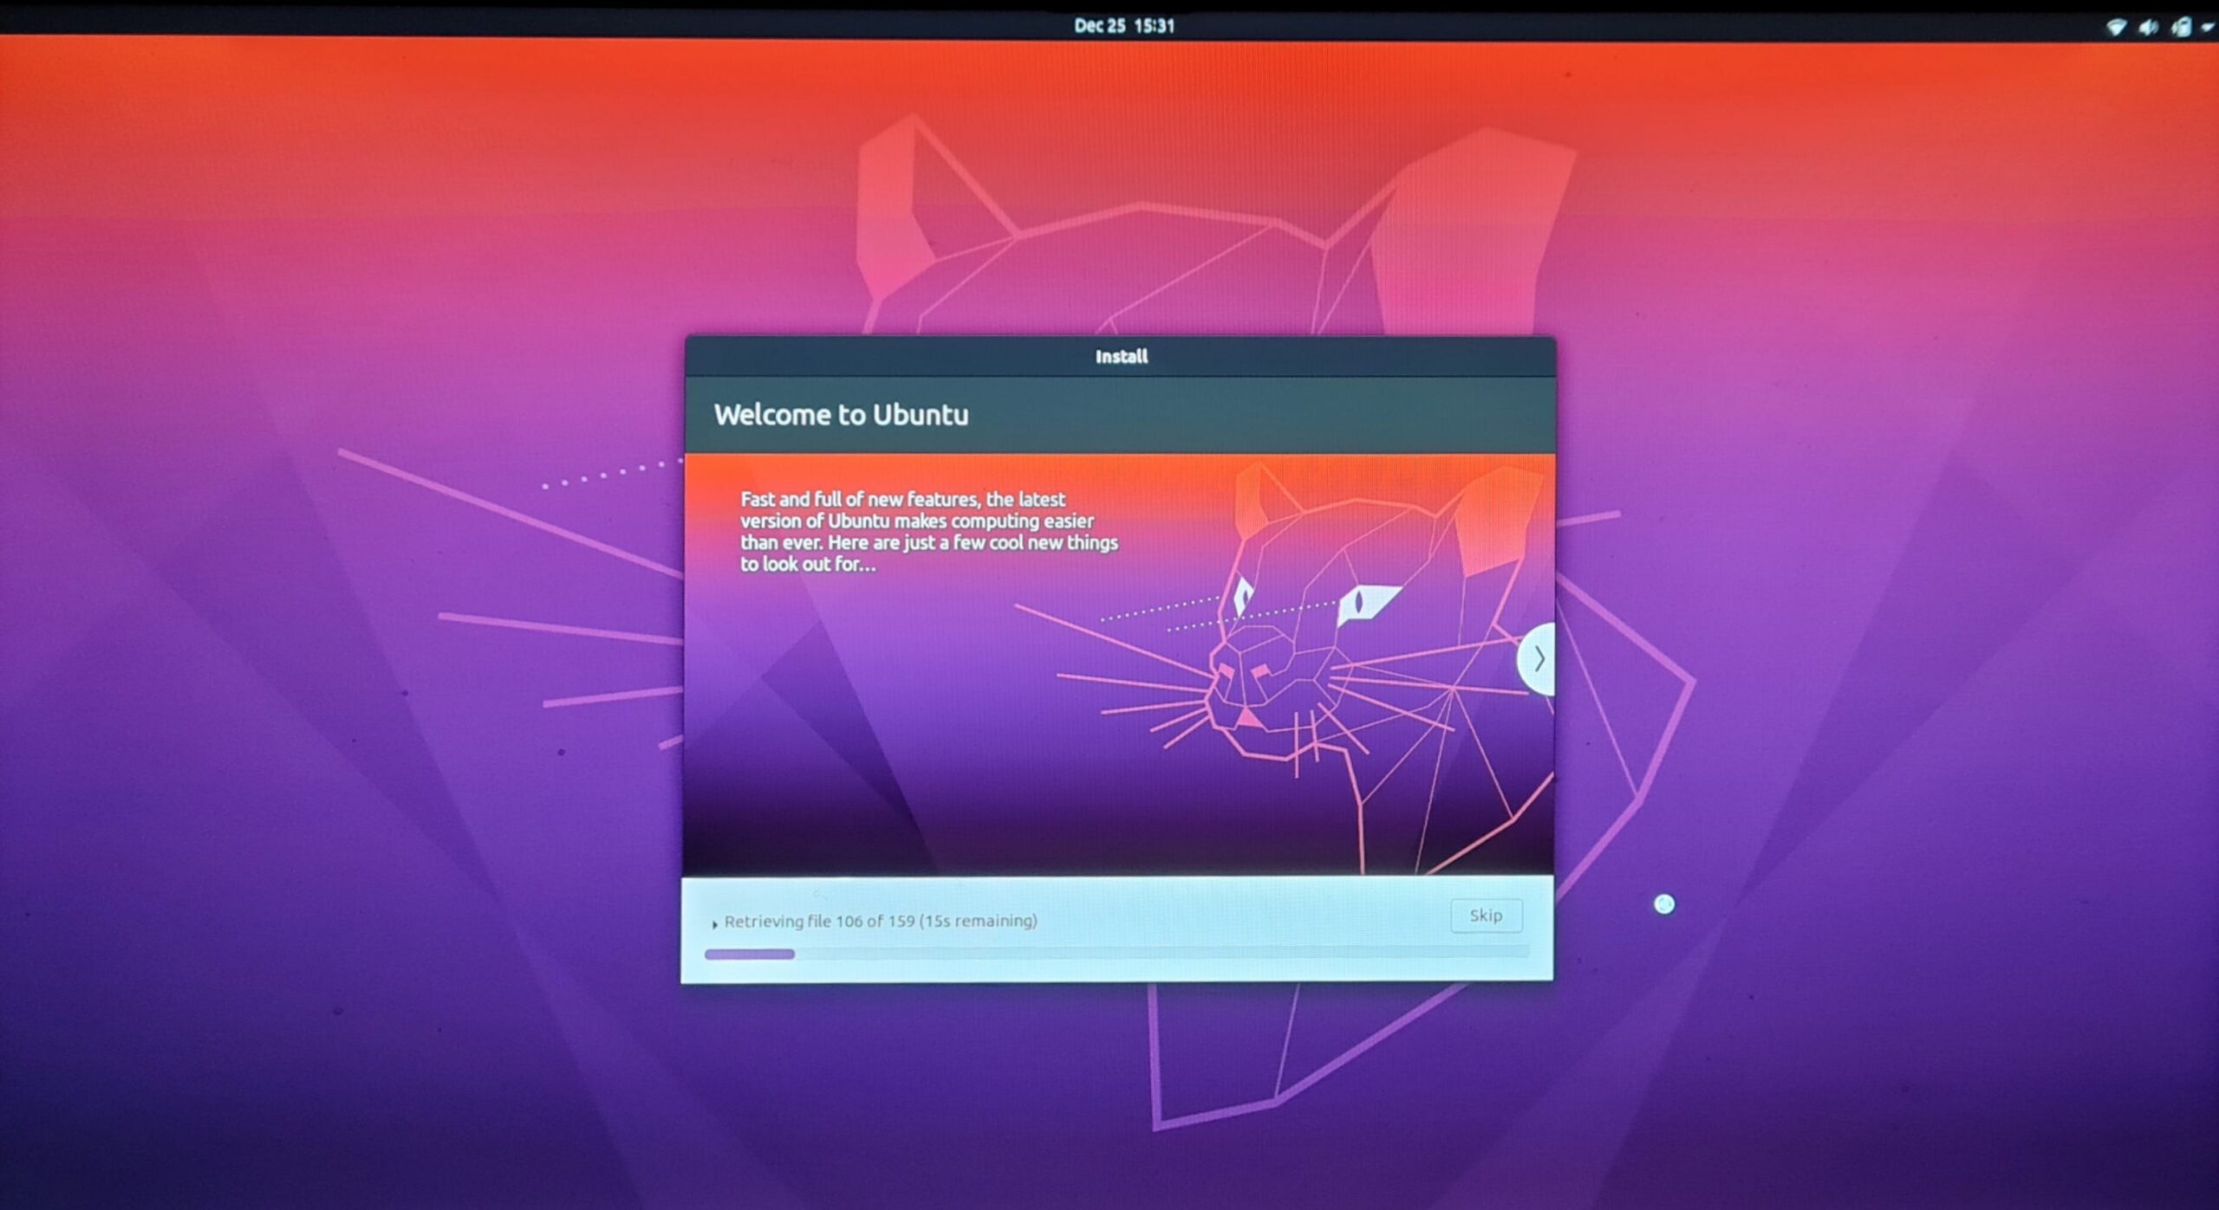
Task: Expand installer details with the disclosure triangle
Action: point(714,924)
